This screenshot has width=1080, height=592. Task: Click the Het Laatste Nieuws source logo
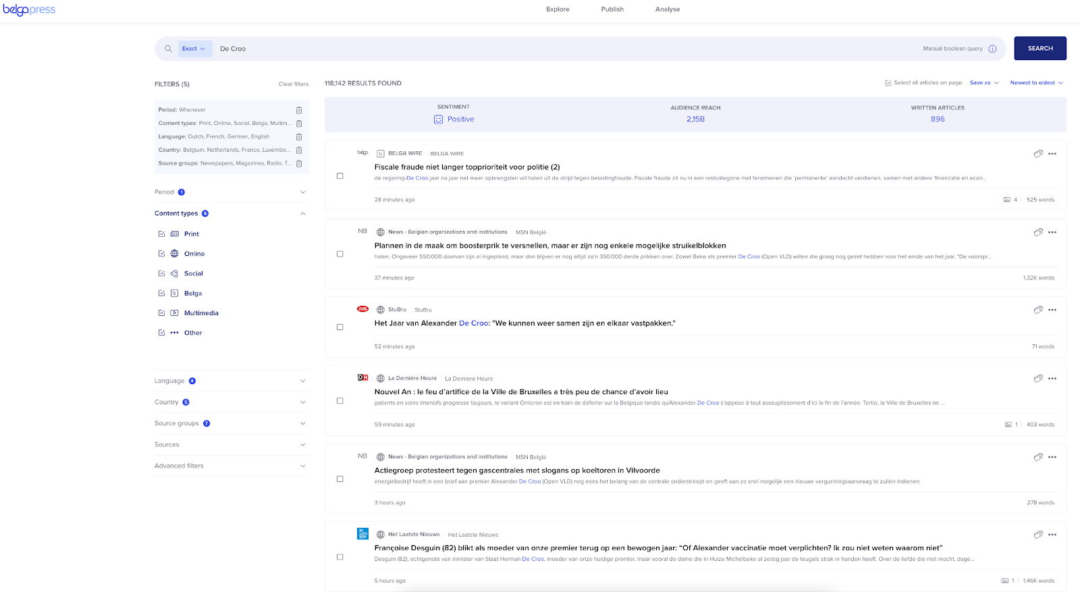click(x=362, y=533)
